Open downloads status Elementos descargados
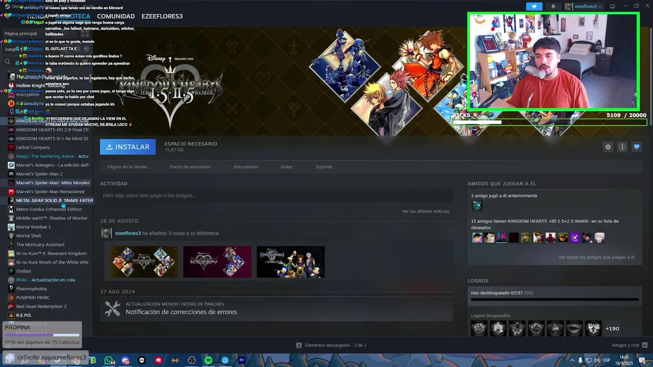Screen dimensions: 653x367 (x=331, y=345)
